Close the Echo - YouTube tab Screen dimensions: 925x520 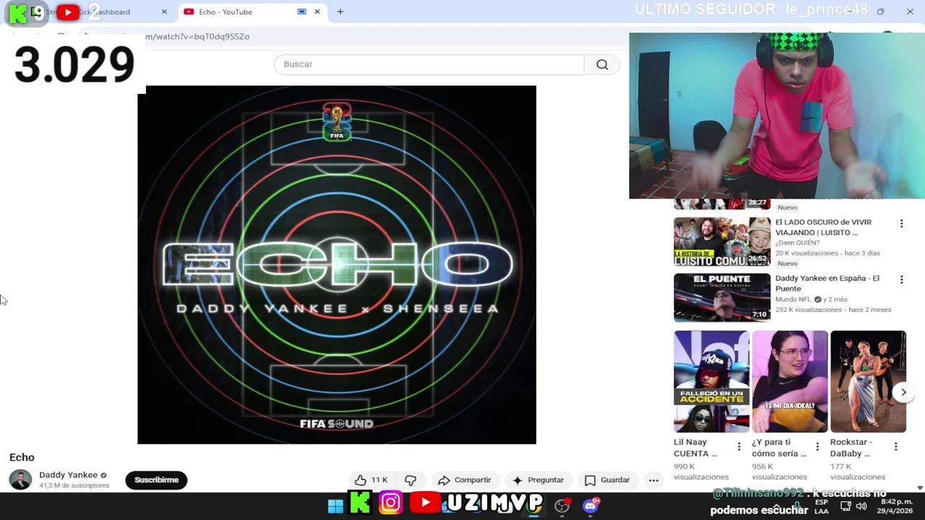317,12
